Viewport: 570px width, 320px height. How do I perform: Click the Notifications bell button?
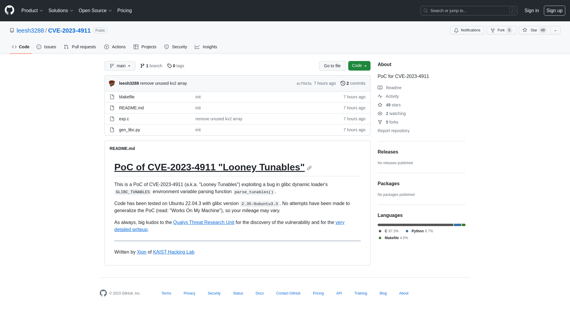(467, 30)
